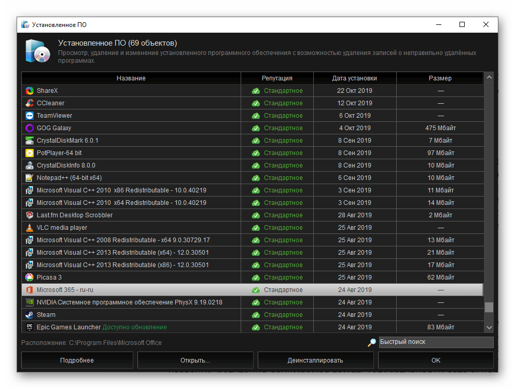Screen dimensions: 515x389
Task: Select the Steam entry name
Action: (x=46, y=315)
